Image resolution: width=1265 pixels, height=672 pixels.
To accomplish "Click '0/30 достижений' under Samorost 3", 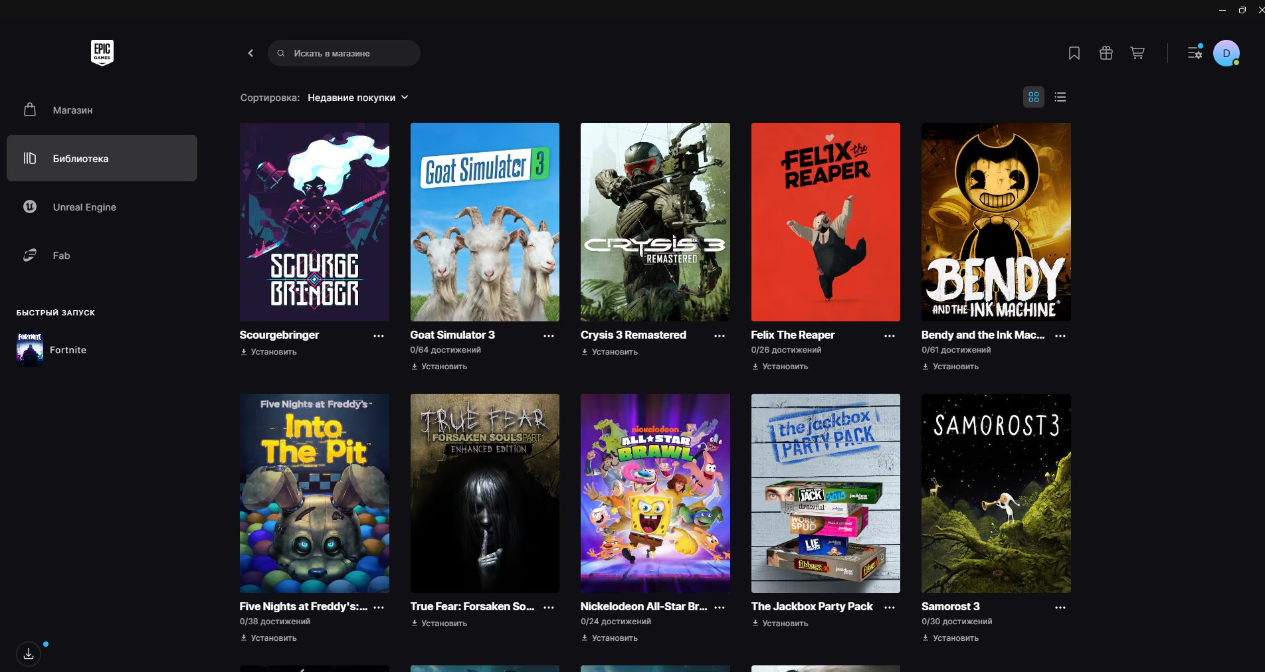I will [957, 622].
